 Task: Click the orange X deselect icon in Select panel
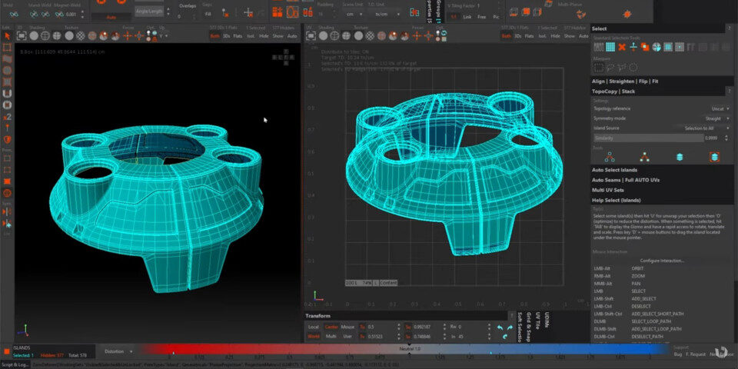(622, 47)
